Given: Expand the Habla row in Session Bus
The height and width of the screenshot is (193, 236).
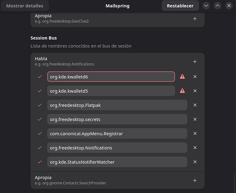Looking at the screenshot, I should [108, 61].
